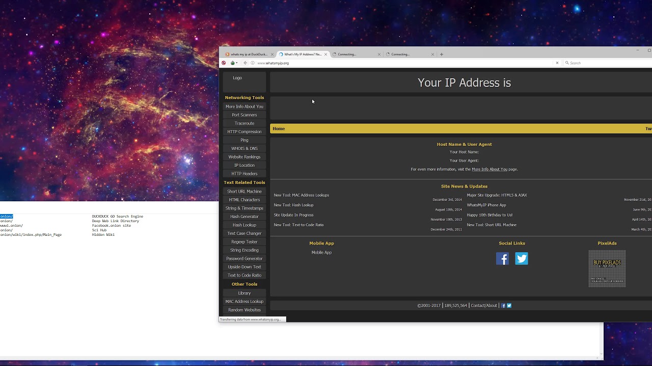Open IP Location tool
Image resolution: width=652 pixels, height=366 pixels.
tap(244, 165)
